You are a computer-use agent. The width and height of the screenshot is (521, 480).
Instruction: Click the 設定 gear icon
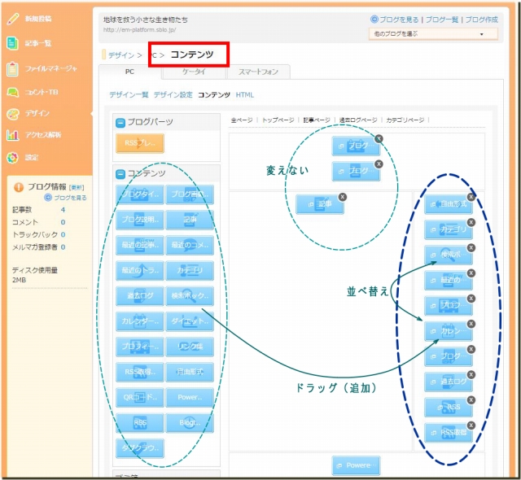(x=12, y=157)
